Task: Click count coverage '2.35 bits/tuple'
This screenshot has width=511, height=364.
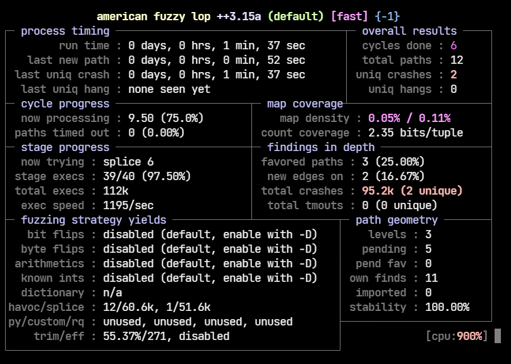Action: (416, 133)
